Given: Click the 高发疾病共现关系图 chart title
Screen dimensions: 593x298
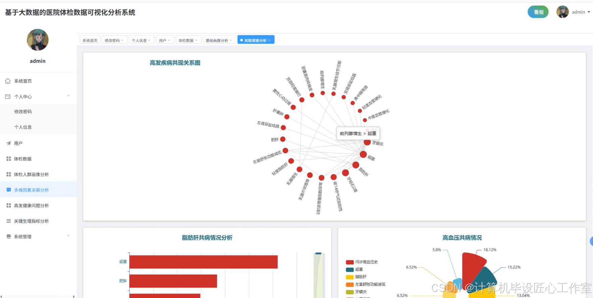Looking at the screenshot, I should 175,63.
